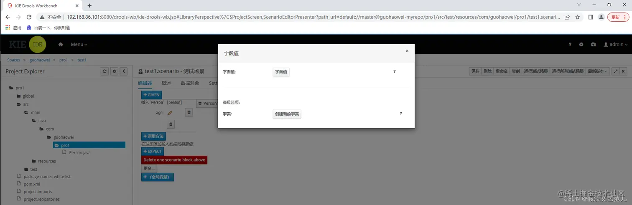Click the help icon beside 事实
Screen dimensions: 632x205
[x=401, y=113]
